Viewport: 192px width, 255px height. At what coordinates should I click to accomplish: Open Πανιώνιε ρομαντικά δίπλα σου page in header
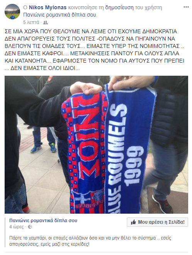[60, 15]
